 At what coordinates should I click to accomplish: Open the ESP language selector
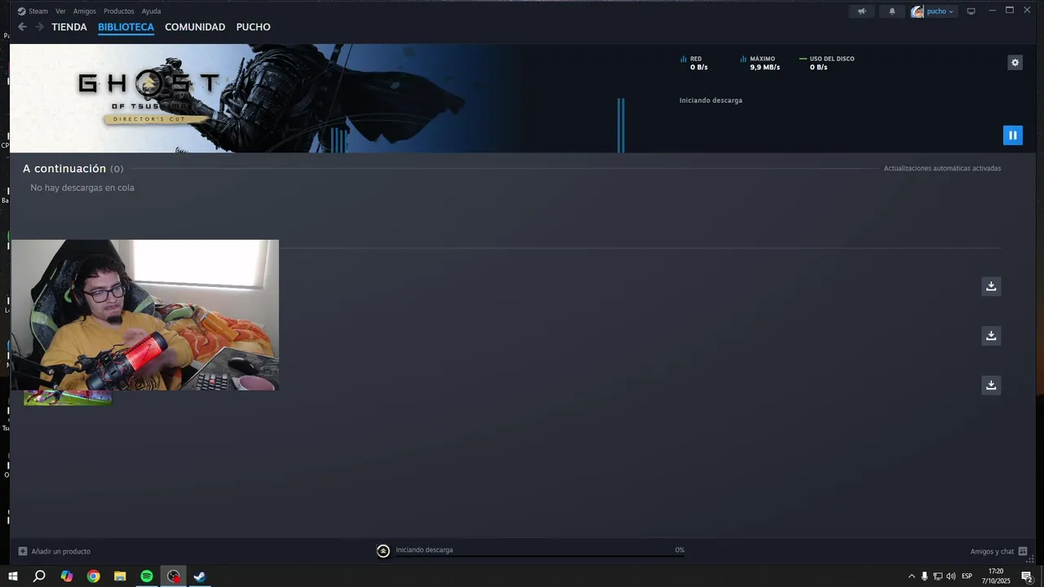pos(967,576)
